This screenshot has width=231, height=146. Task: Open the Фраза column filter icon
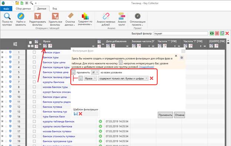coord(45,46)
